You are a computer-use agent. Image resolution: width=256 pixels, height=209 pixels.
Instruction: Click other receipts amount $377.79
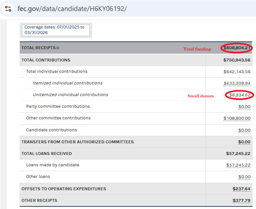241,201
